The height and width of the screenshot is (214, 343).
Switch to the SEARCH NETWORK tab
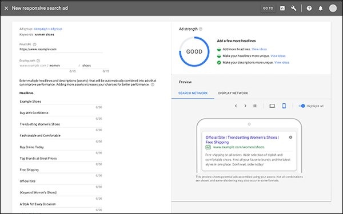193,93
